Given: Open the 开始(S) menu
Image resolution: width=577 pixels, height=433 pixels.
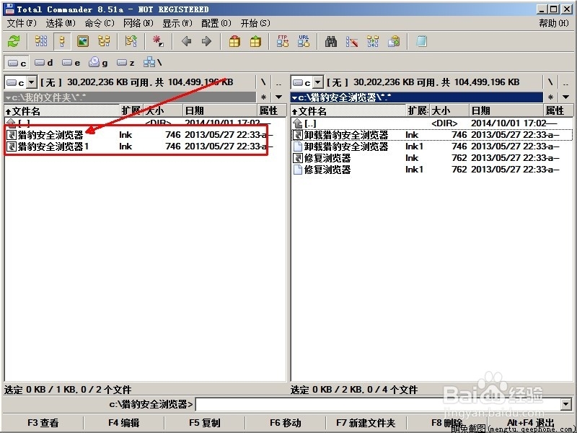Looking at the screenshot, I should pyautogui.click(x=255, y=23).
